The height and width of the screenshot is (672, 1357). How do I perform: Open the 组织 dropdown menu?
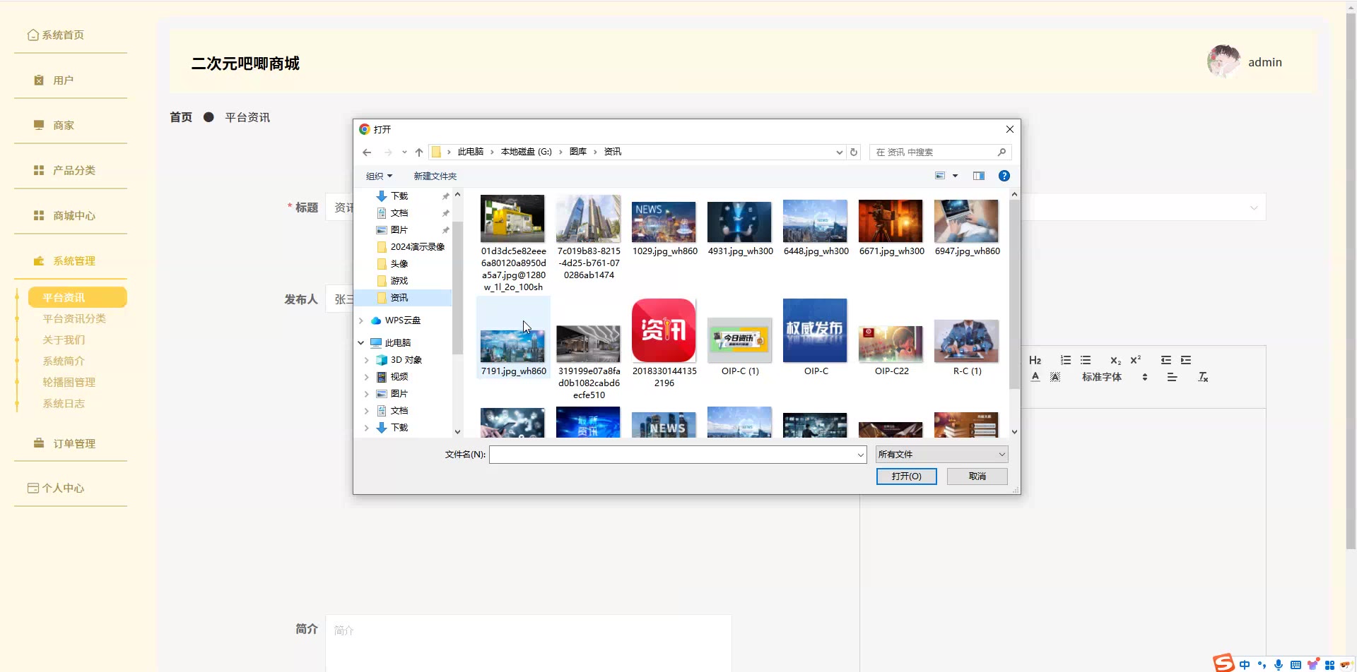click(379, 176)
